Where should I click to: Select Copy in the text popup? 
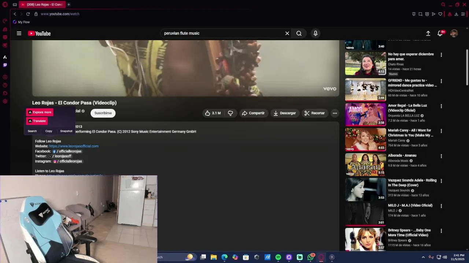tap(49, 131)
